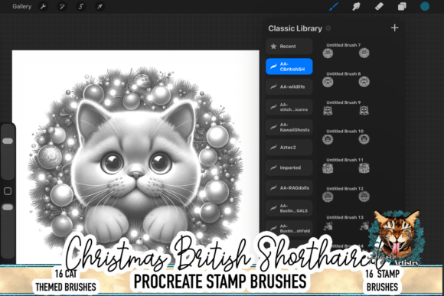
Task: Choose Untitled Brush 8
Action: click(x=346, y=80)
